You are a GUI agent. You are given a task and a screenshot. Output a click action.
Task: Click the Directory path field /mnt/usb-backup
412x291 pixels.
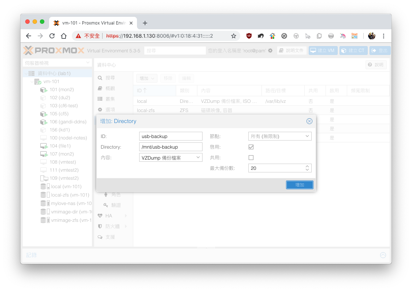click(171, 147)
